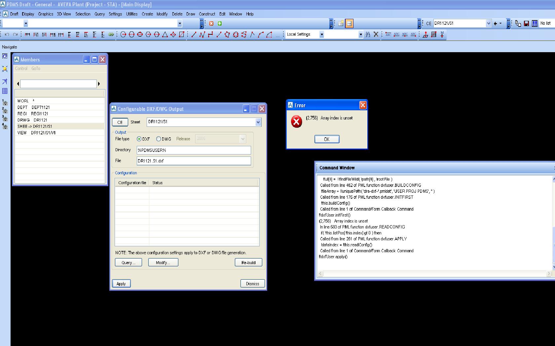Open the Modify menu in the menu bar

pos(162,14)
